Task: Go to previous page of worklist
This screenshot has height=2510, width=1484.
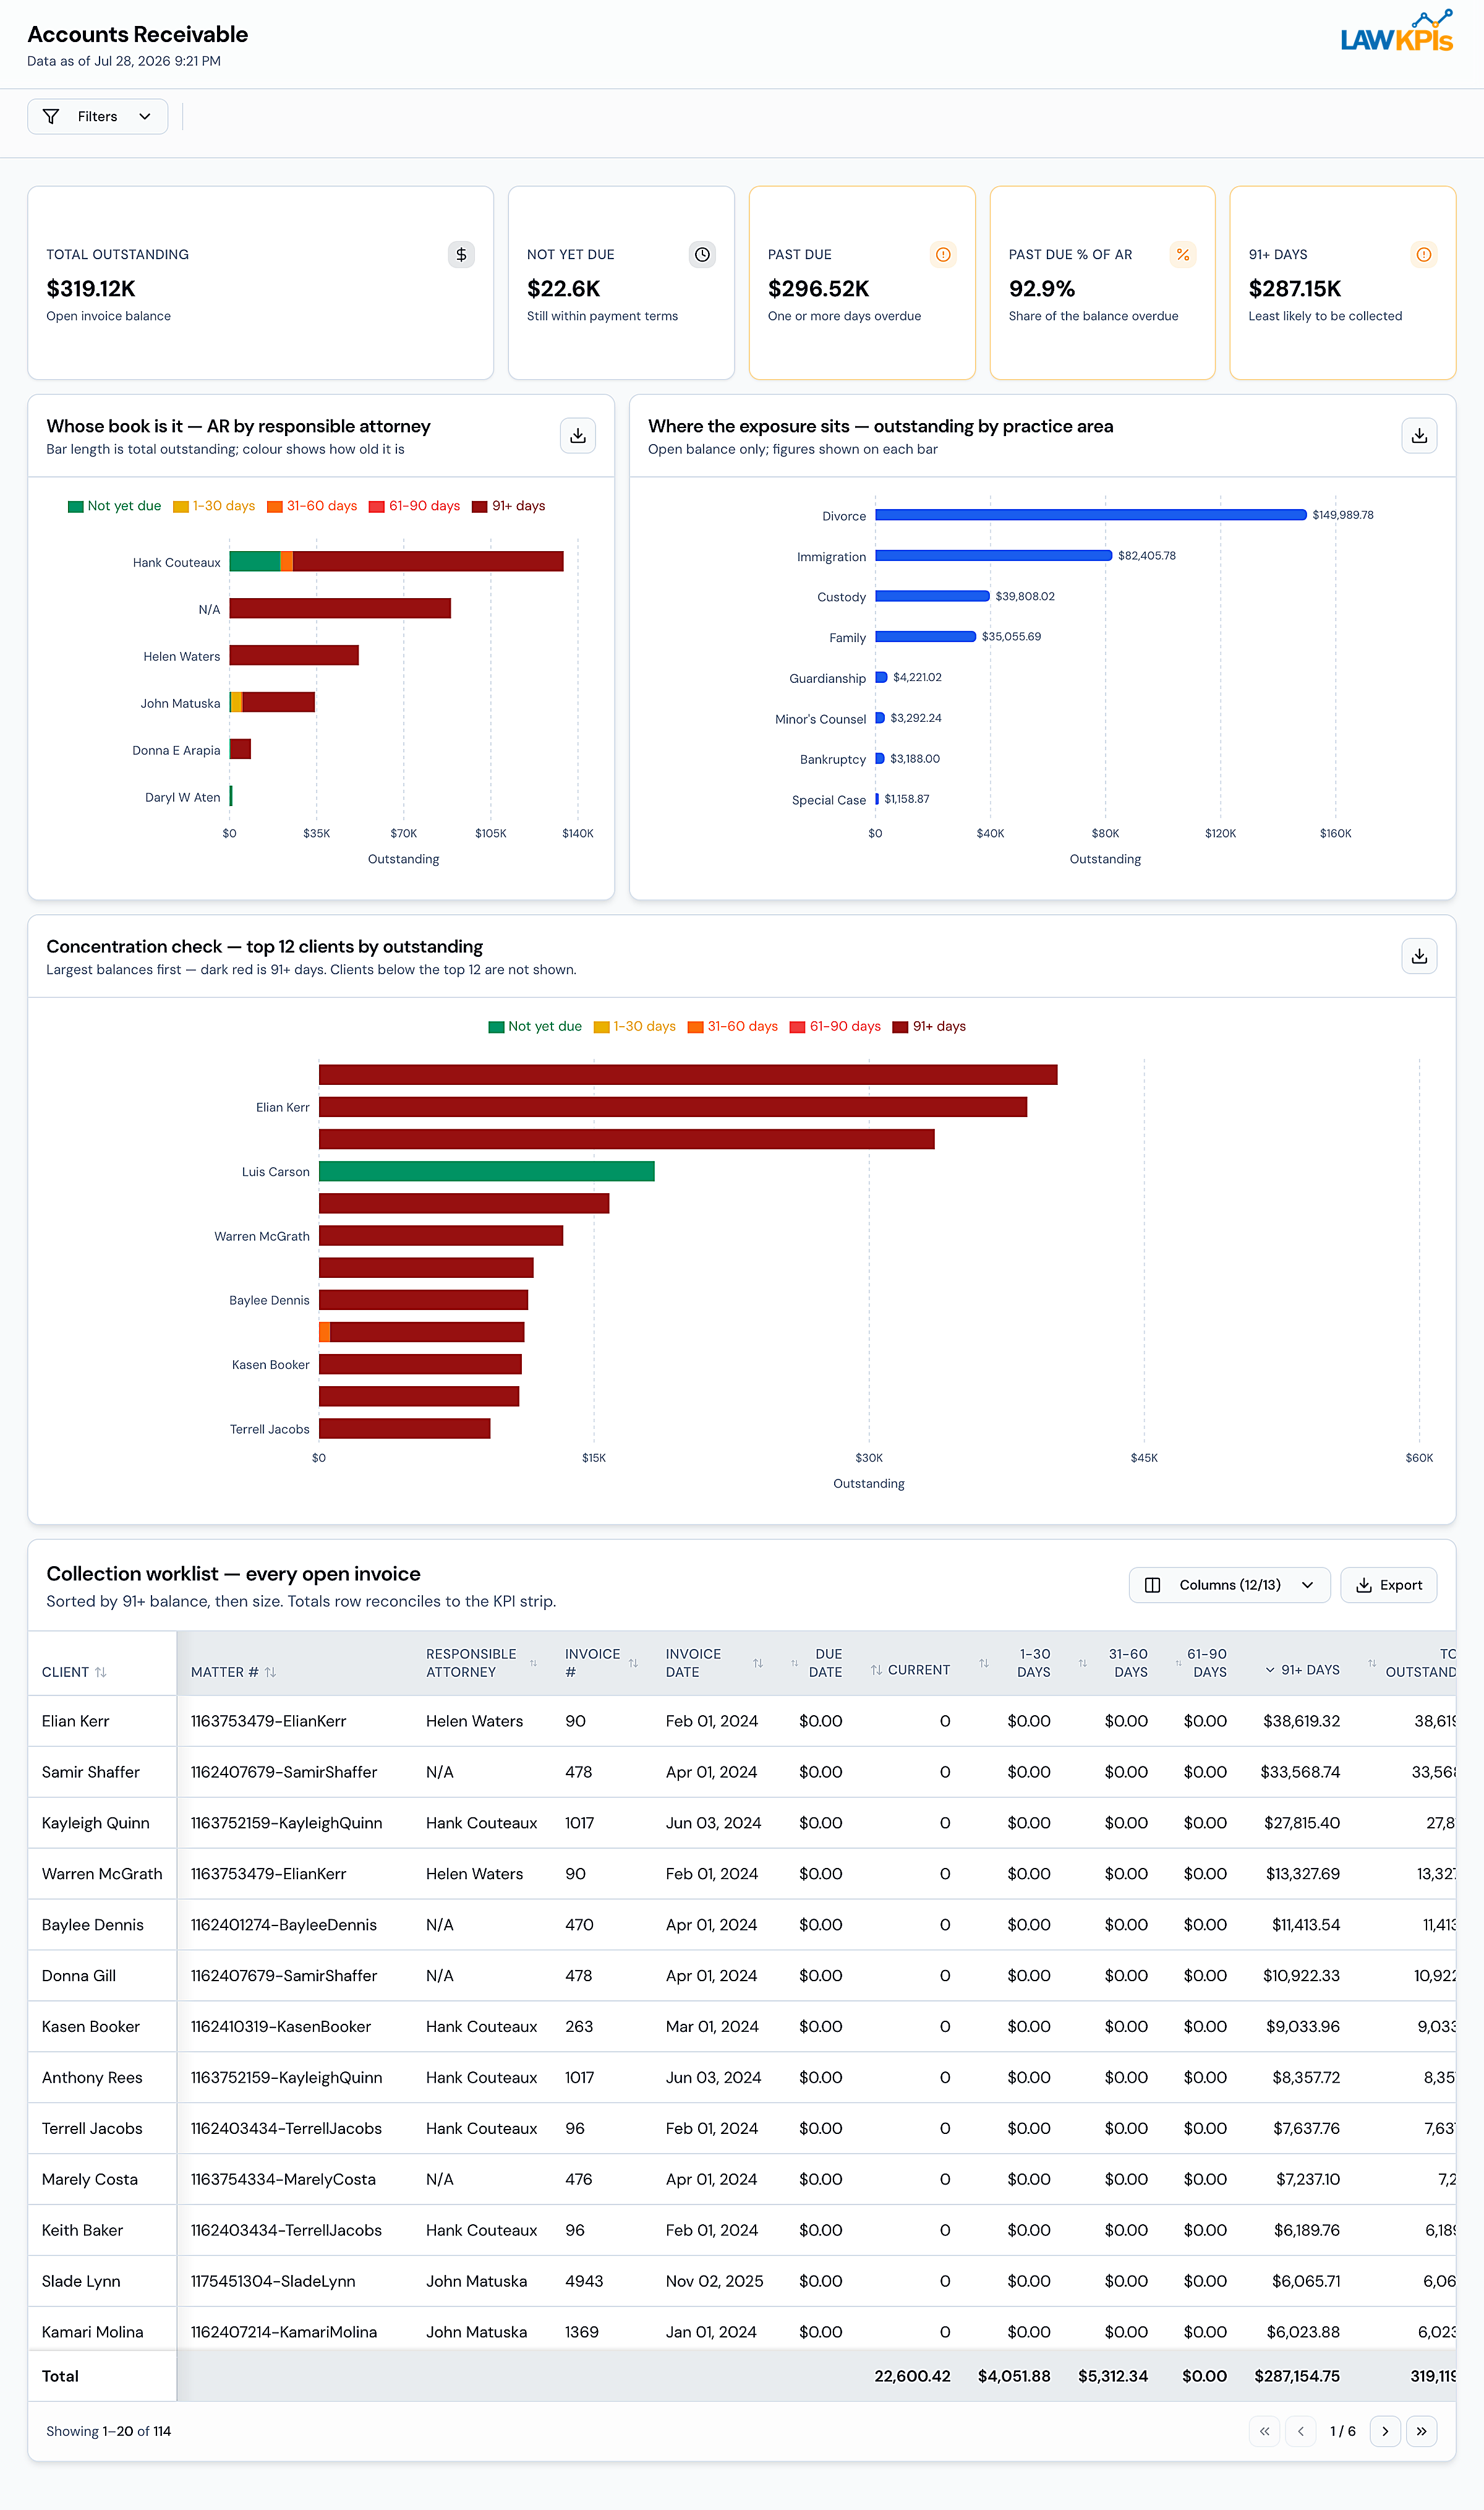Action: (x=1300, y=2431)
